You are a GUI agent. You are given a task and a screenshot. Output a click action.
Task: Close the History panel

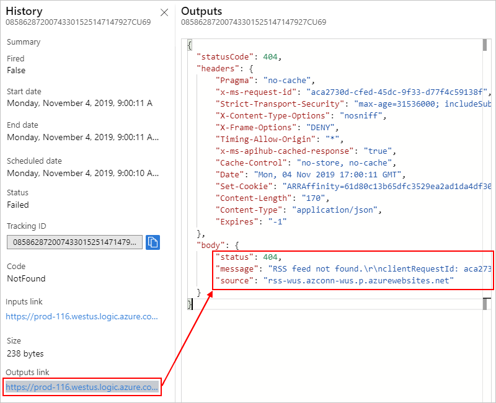[x=164, y=12]
